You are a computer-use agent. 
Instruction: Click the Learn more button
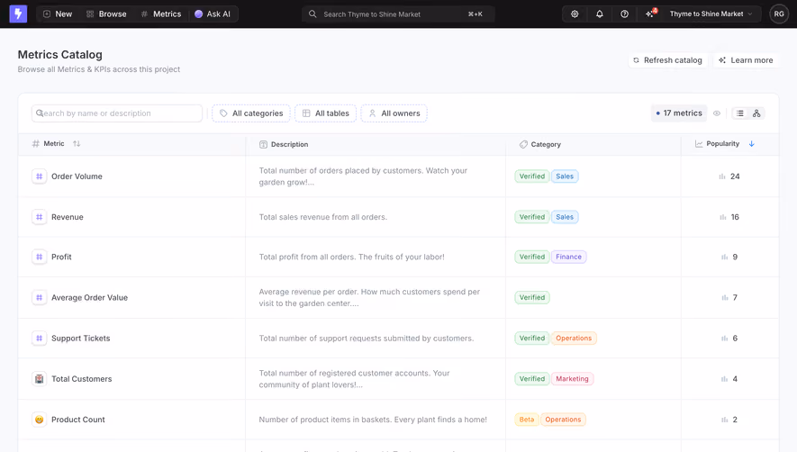(x=746, y=60)
